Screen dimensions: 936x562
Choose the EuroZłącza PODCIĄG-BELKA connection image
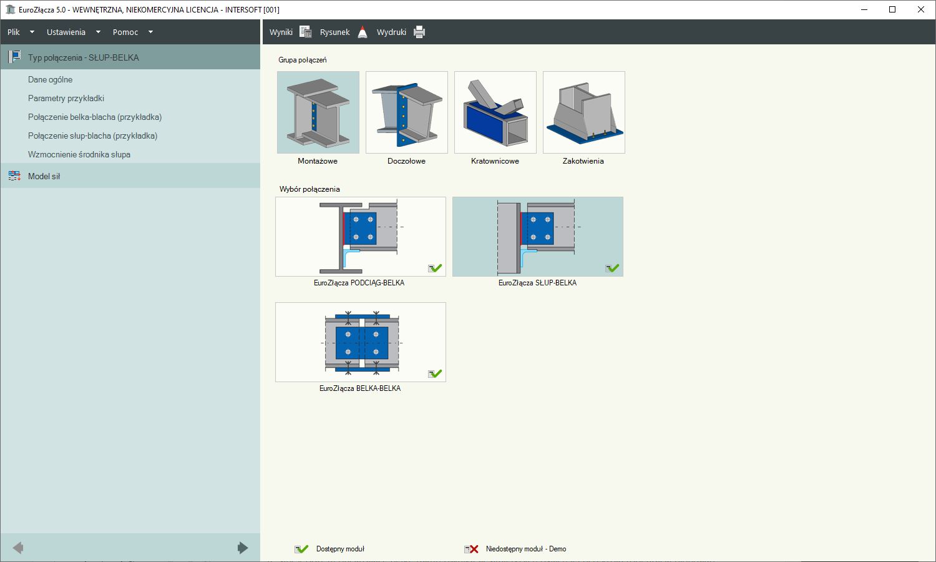(x=361, y=237)
